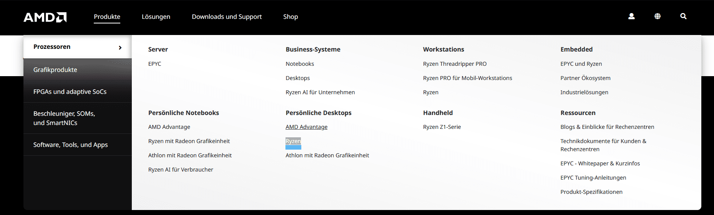Viewport: 714px width, 215px height.
Task: Open the Embedded heading
Action: [576, 49]
